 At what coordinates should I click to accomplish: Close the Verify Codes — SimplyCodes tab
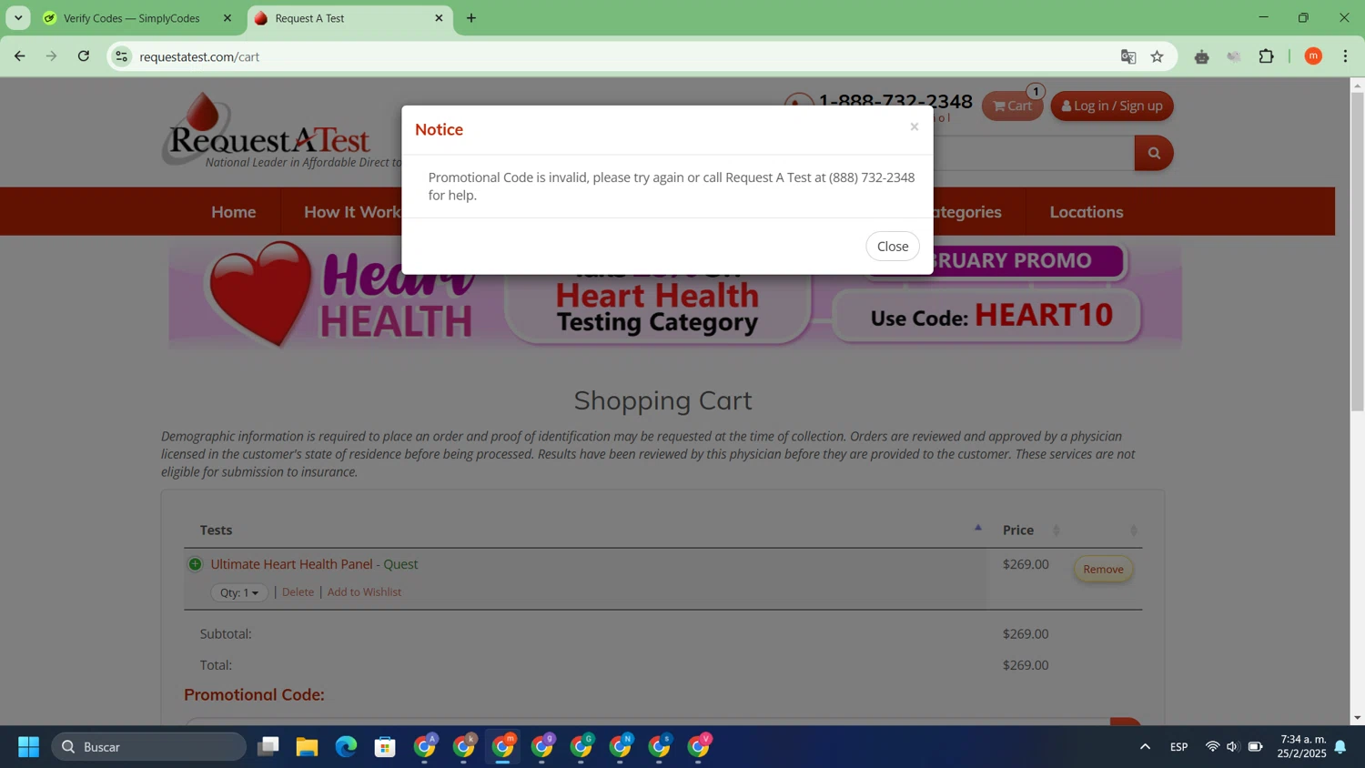pyautogui.click(x=227, y=18)
